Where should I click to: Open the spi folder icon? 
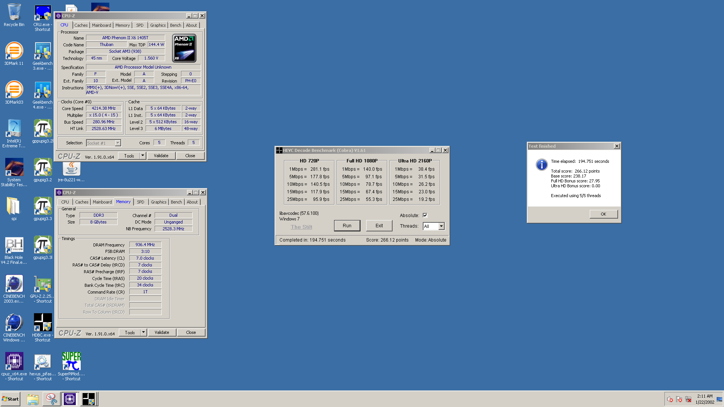click(x=14, y=208)
